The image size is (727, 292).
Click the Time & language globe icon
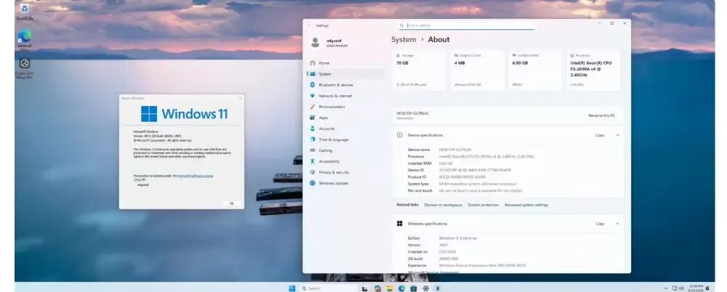click(313, 139)
